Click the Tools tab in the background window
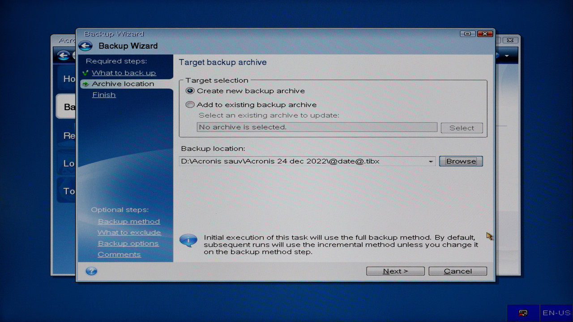 [66, 191]
